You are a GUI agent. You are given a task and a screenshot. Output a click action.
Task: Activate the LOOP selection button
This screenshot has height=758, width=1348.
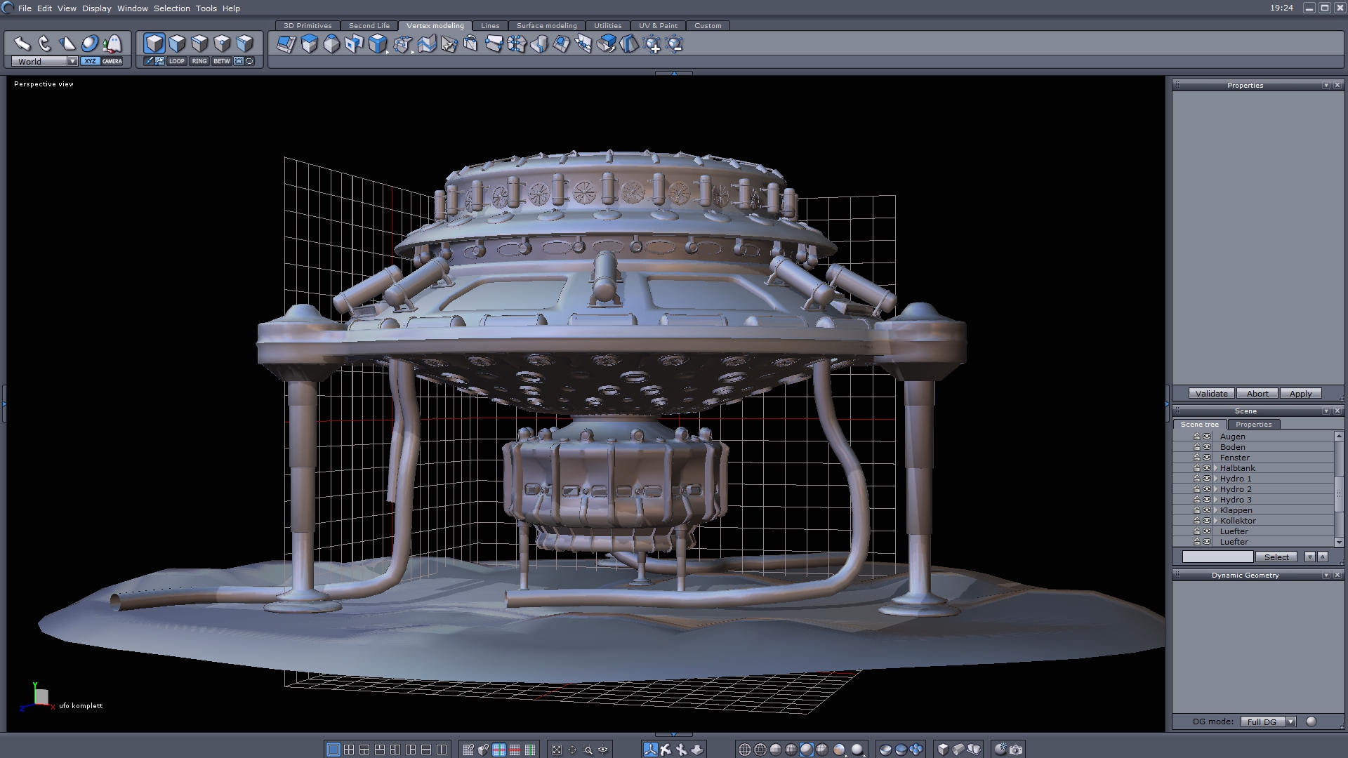(x=176, y=61)
